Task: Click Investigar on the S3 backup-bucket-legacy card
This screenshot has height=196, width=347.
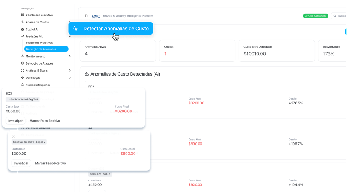Action: (21, 163)
